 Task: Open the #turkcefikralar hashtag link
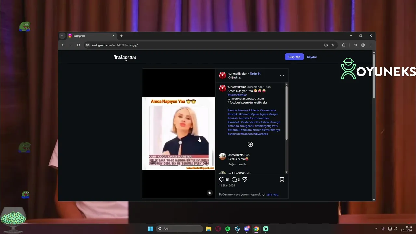click(x=237, y=95)
